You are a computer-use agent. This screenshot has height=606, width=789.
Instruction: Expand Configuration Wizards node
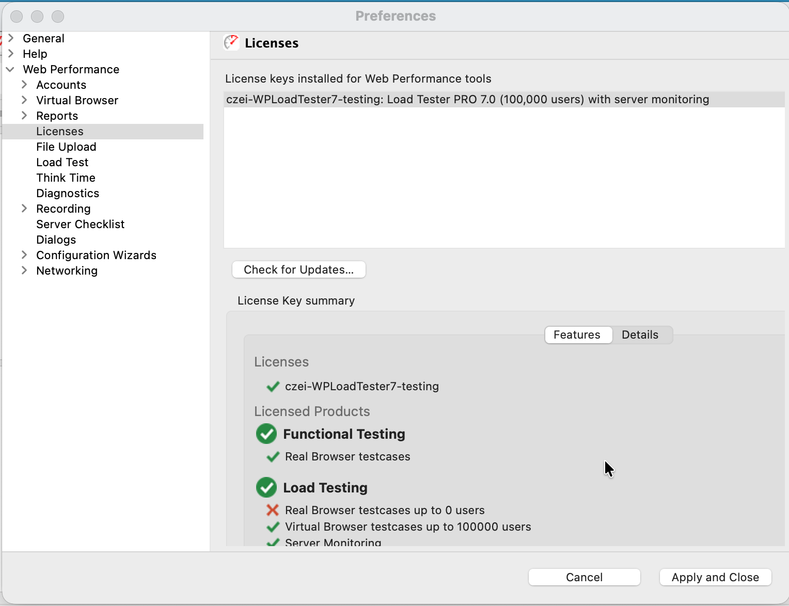pyautogui.click(x=24, y=255)
